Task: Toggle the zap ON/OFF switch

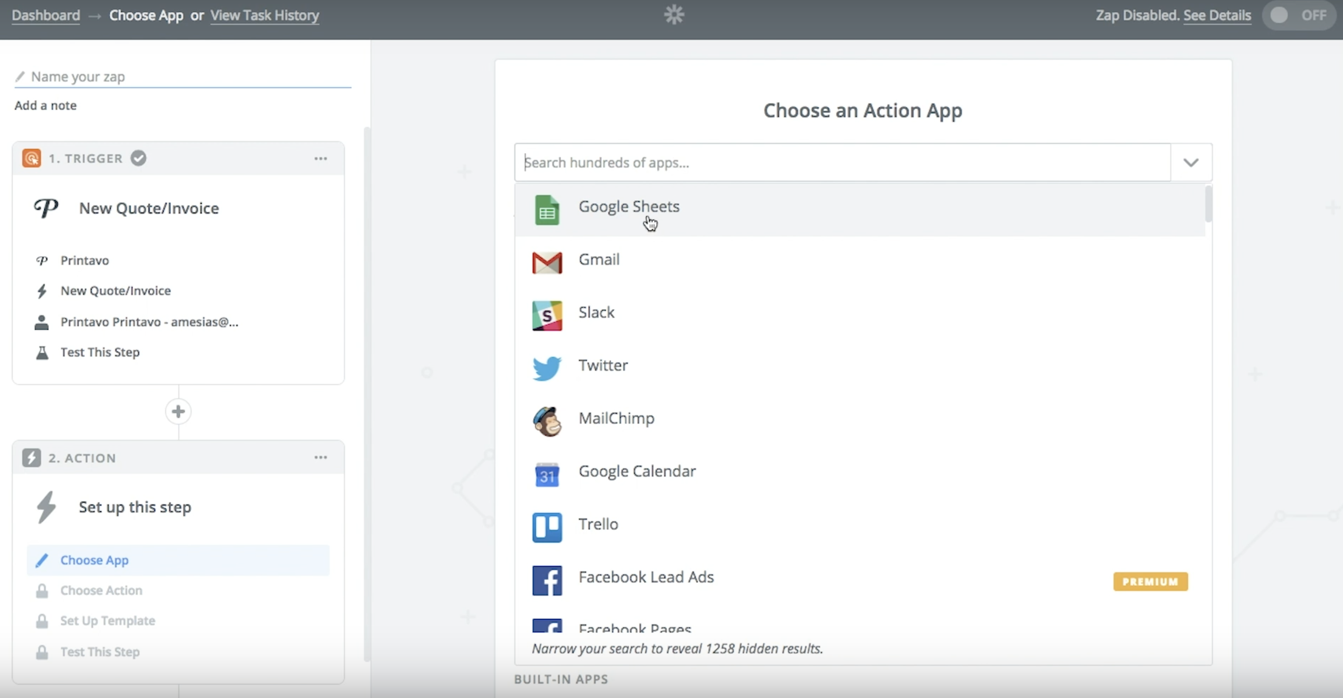Action: (x=1299, y=15)
